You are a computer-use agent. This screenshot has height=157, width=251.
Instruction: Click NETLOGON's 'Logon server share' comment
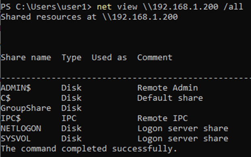click(x=183, y=129)
